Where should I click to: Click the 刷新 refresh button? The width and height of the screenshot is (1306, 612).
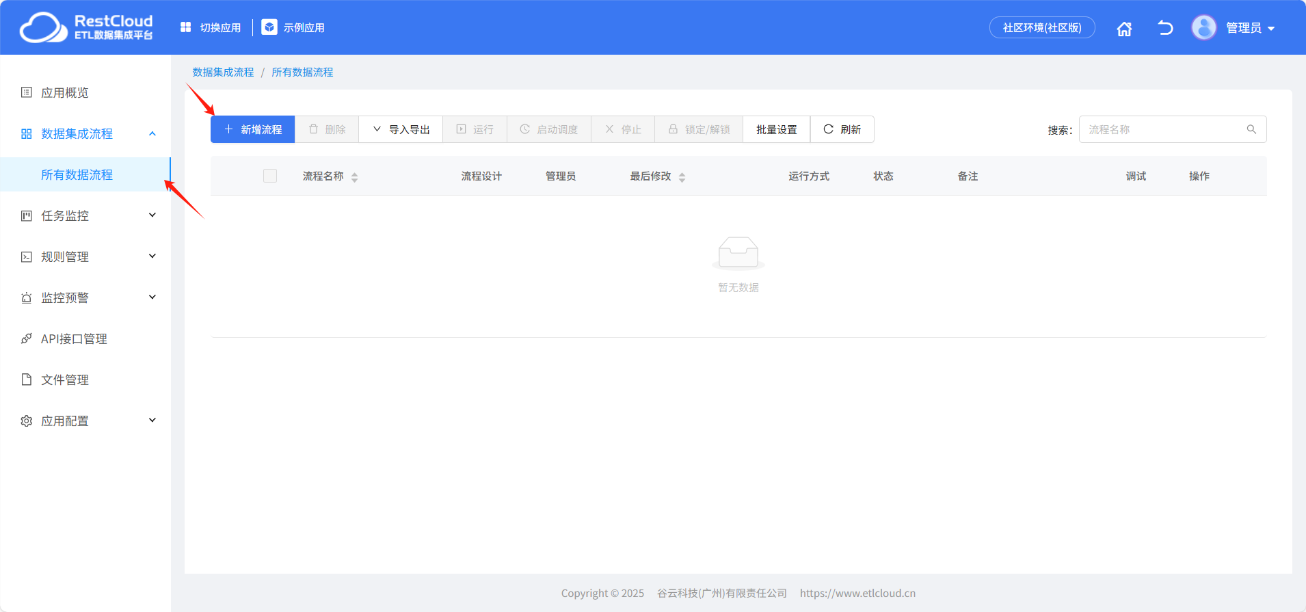(x=842, y=129)
